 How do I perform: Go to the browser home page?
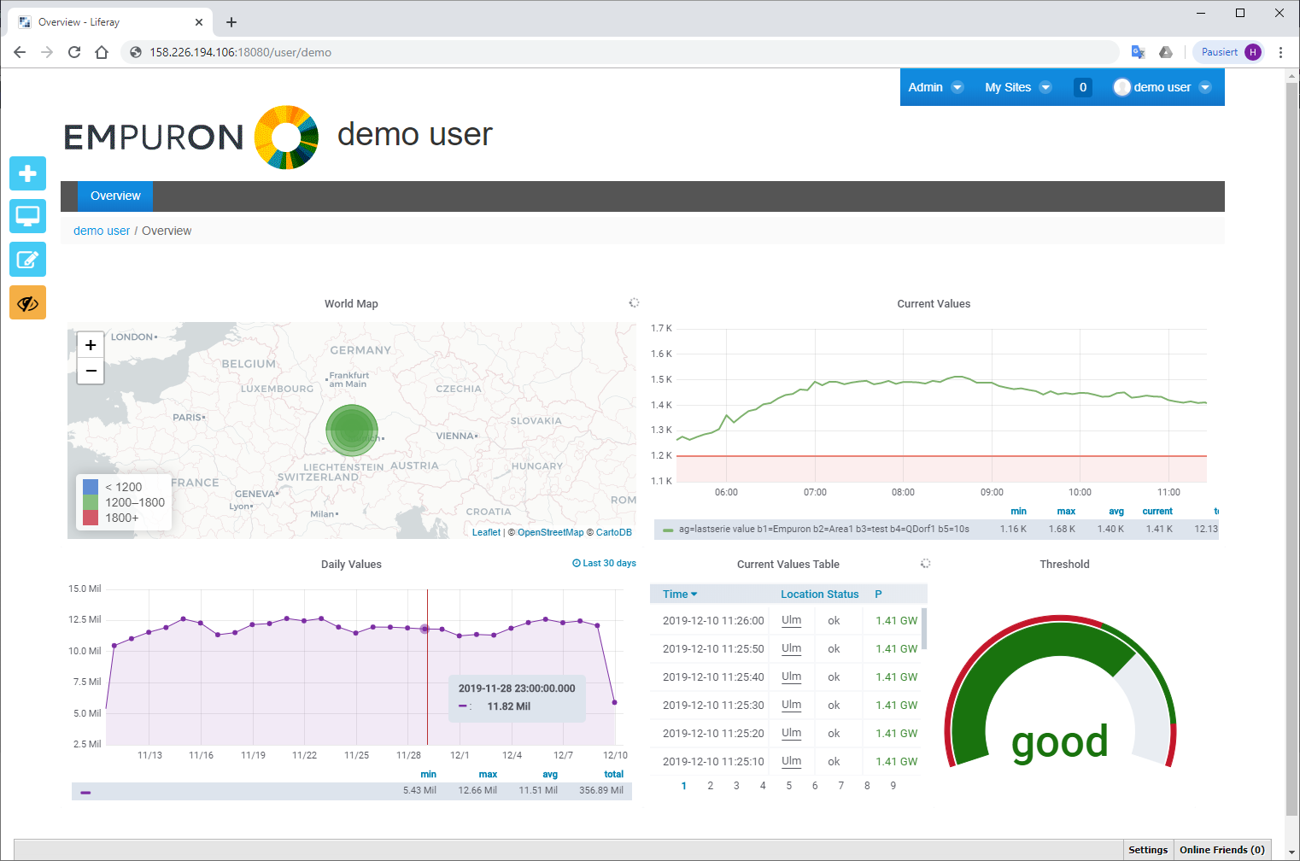point(102,52)
